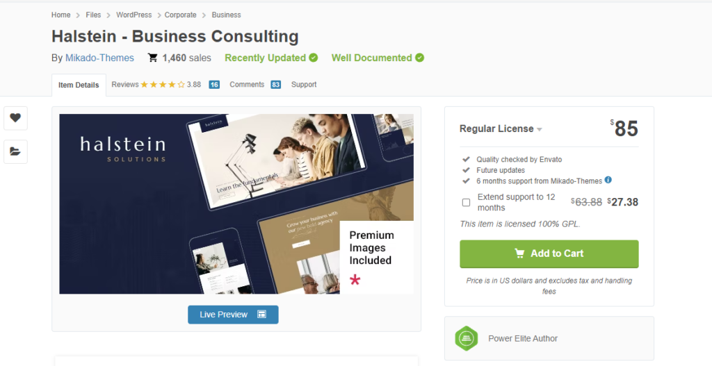This screenshot has height=366, width=712.
Task: Add to collection via folder icon
Action: [x=15, y=151]
